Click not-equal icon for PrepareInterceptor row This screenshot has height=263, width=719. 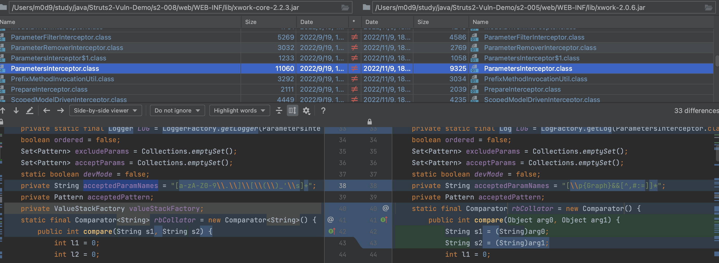pos(355,89)
